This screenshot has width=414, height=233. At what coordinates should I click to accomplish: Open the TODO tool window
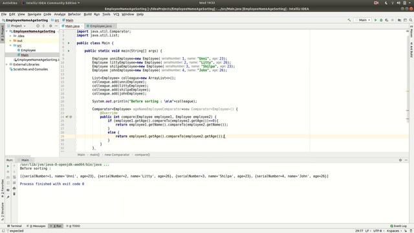73,226
